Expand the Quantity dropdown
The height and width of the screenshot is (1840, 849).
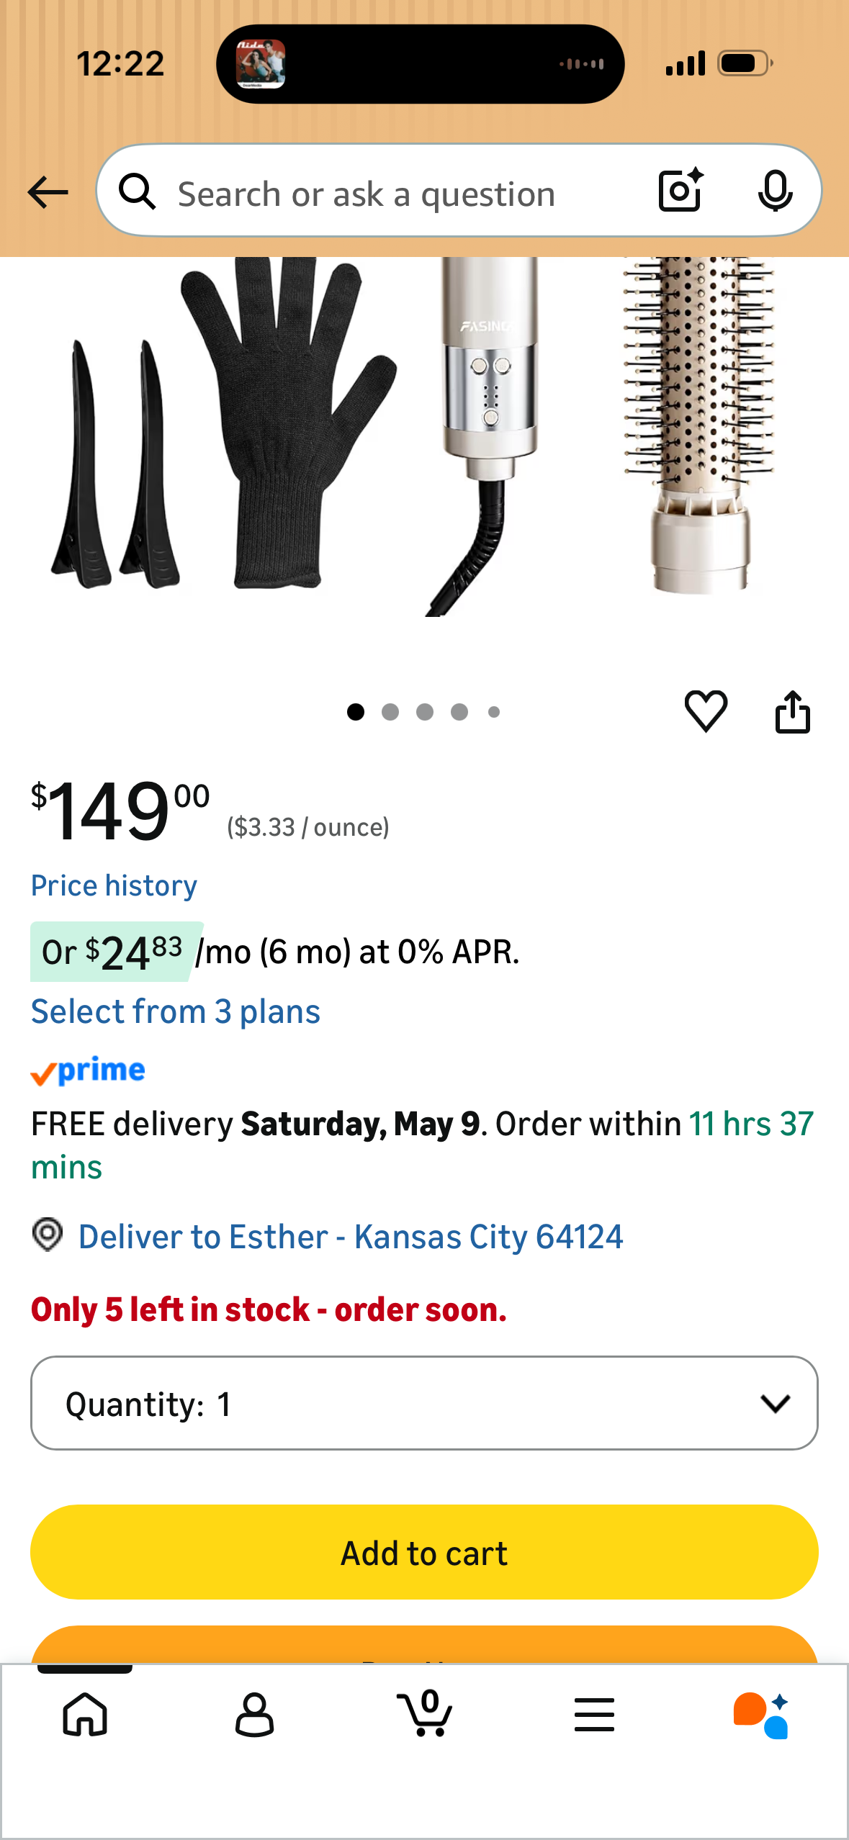[424, 1403]
